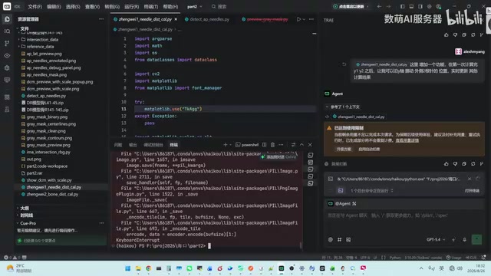Click the microphone voice input icon
Viewport: 491px width, 276px height.
464,239
